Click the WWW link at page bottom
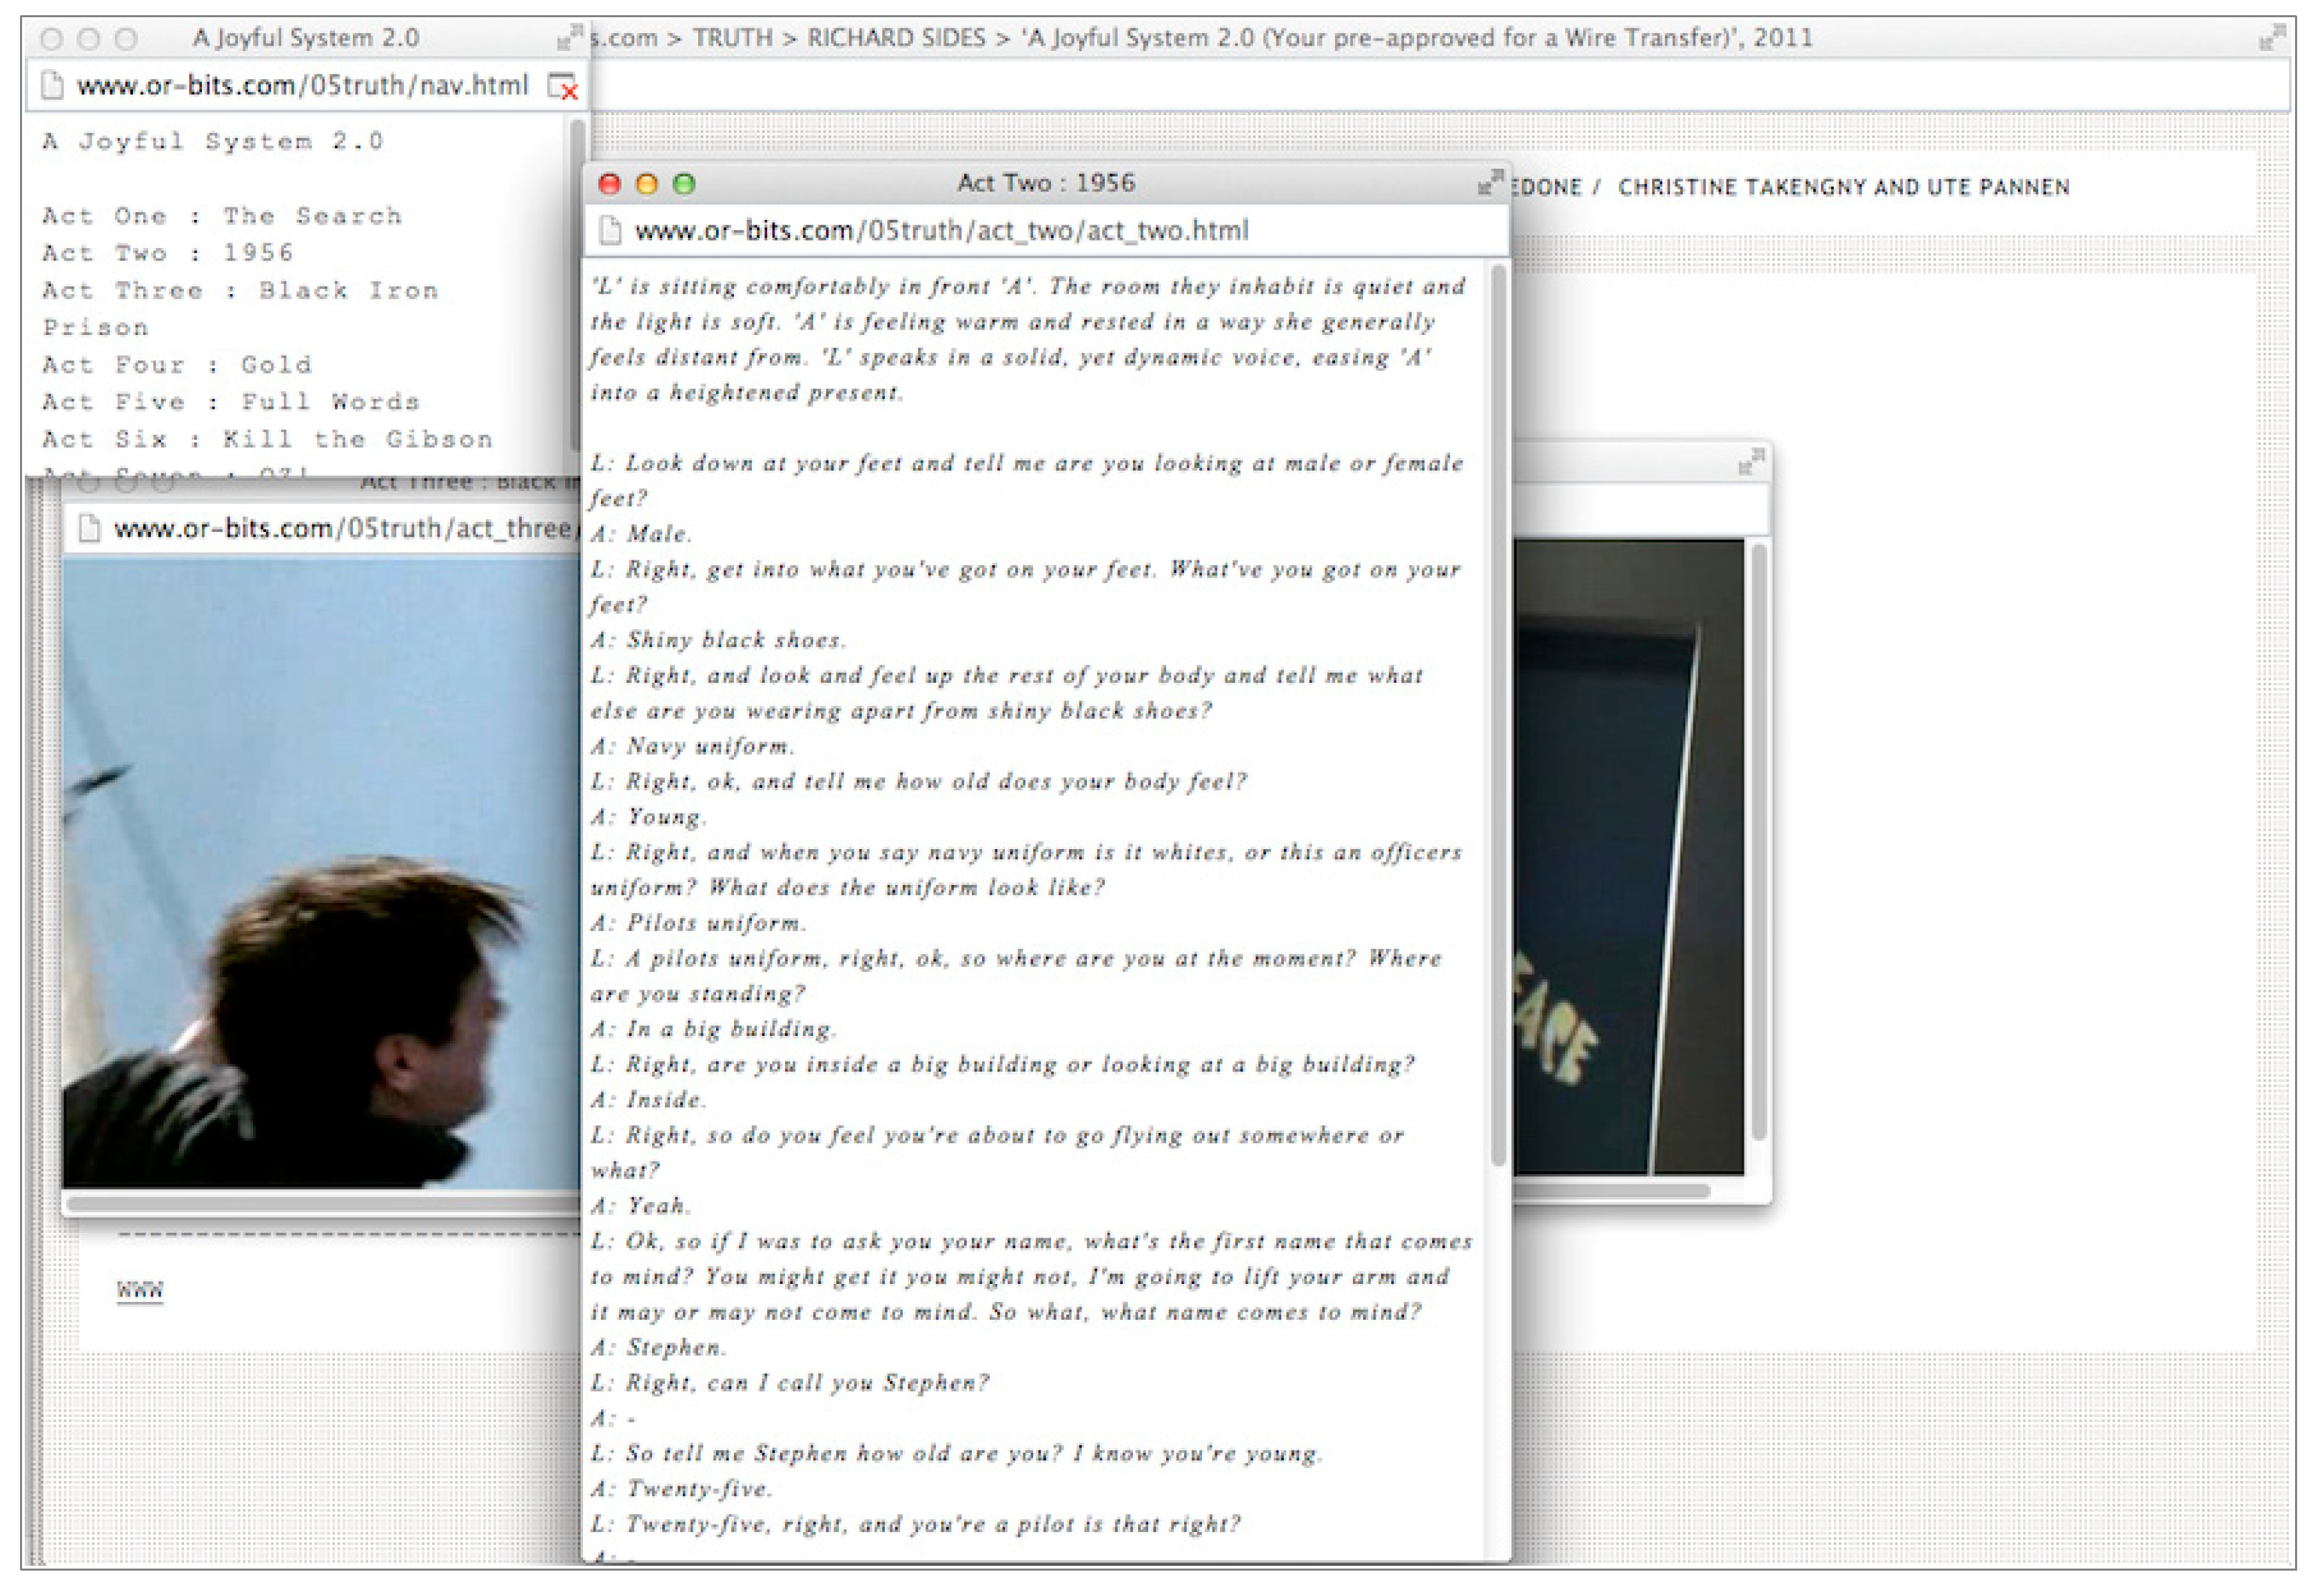 click(x=139, y=1290)
